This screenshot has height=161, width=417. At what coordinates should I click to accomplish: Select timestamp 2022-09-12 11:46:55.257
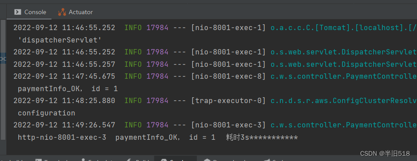(64, 64)
